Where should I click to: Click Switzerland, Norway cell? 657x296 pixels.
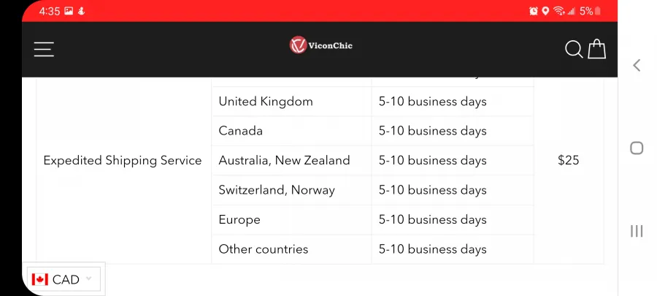(291, 190)
